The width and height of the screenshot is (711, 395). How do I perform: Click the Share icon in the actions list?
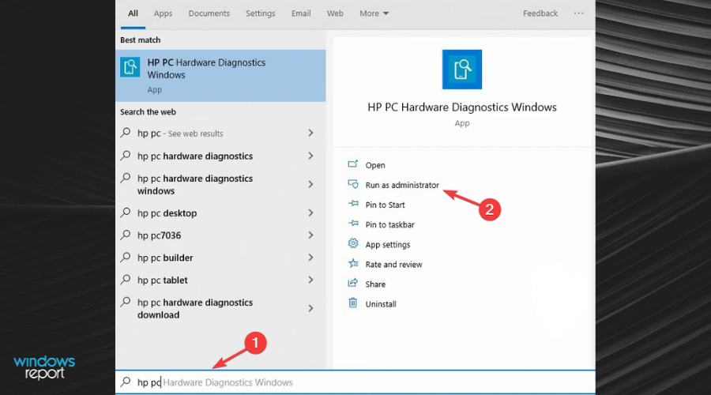point(353,284)
